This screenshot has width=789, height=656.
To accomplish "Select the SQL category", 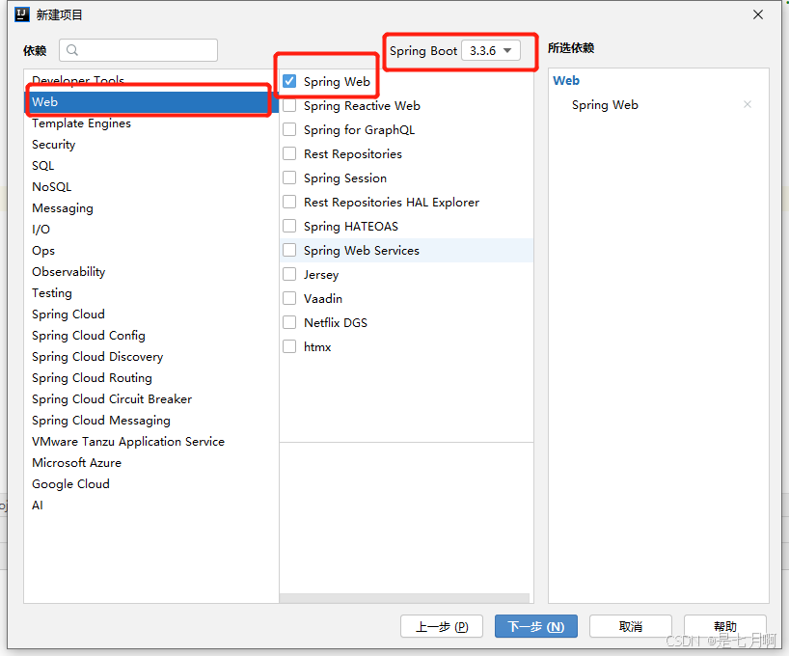I will click(151, 166).
